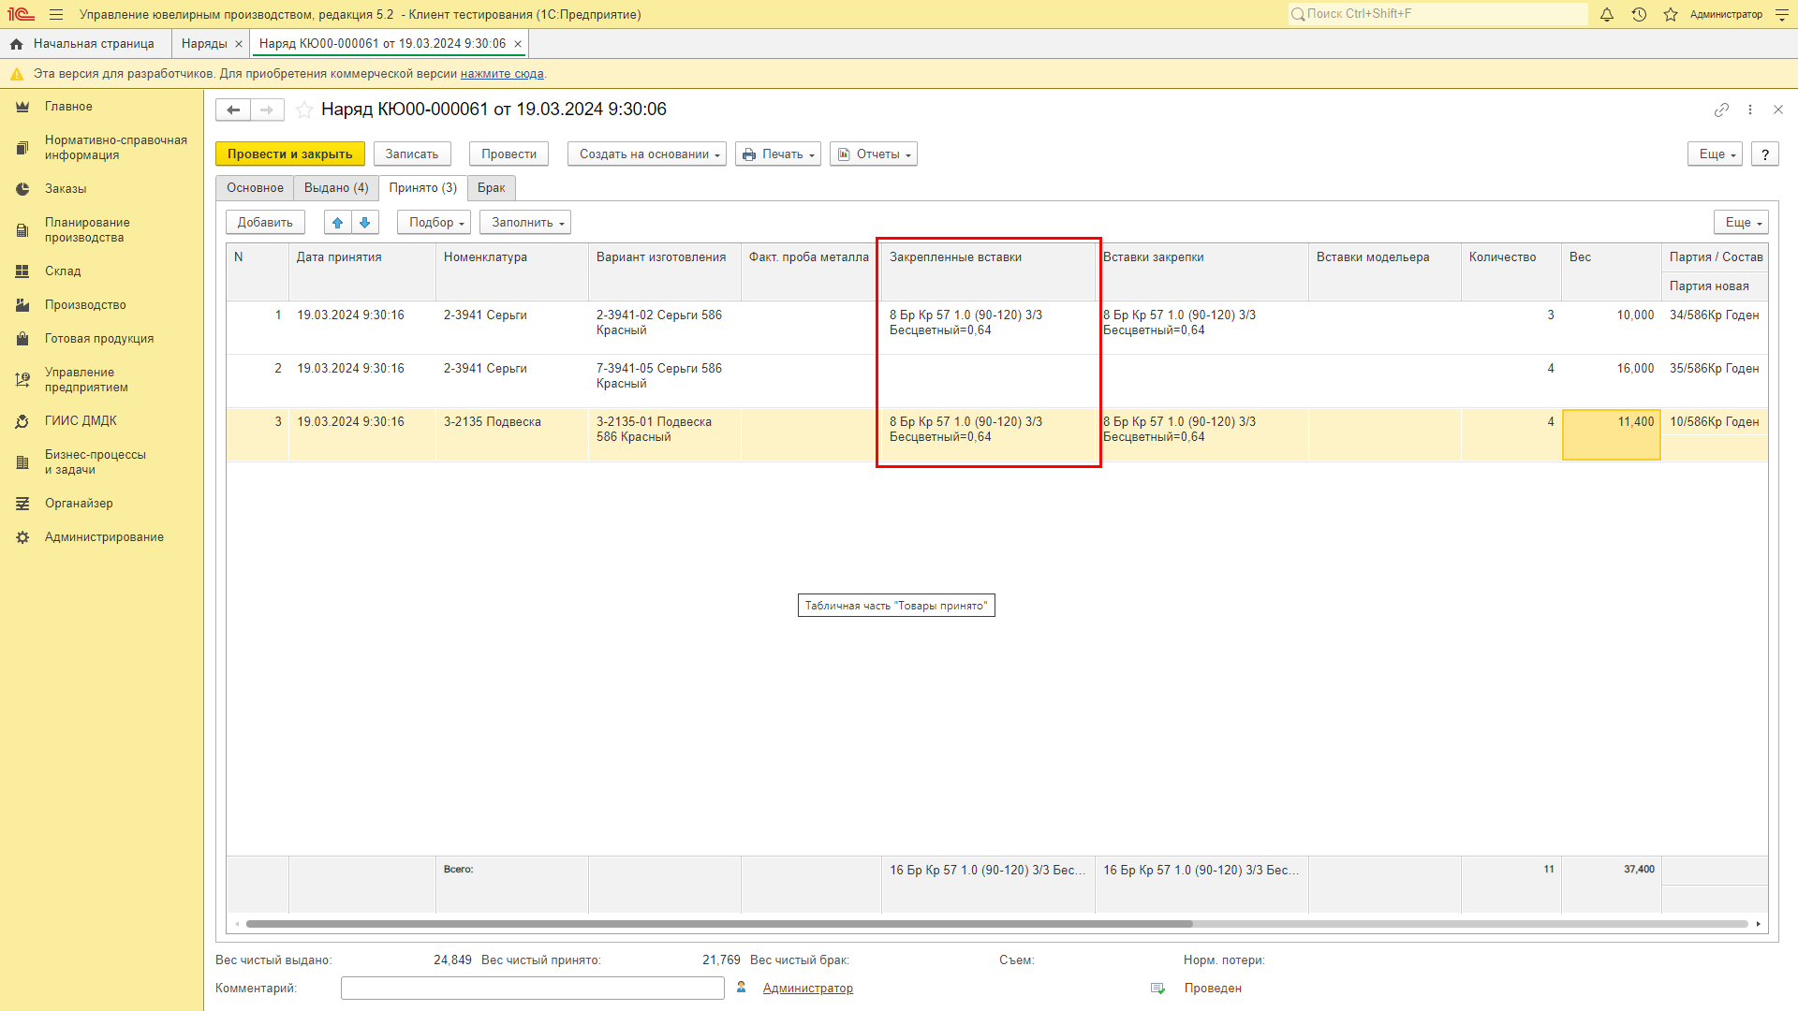
Task: Click the Добавить button
Action: 265,223
